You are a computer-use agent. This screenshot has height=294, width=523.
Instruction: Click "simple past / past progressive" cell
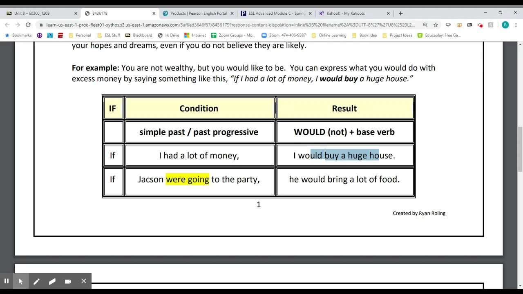(199, 132)
